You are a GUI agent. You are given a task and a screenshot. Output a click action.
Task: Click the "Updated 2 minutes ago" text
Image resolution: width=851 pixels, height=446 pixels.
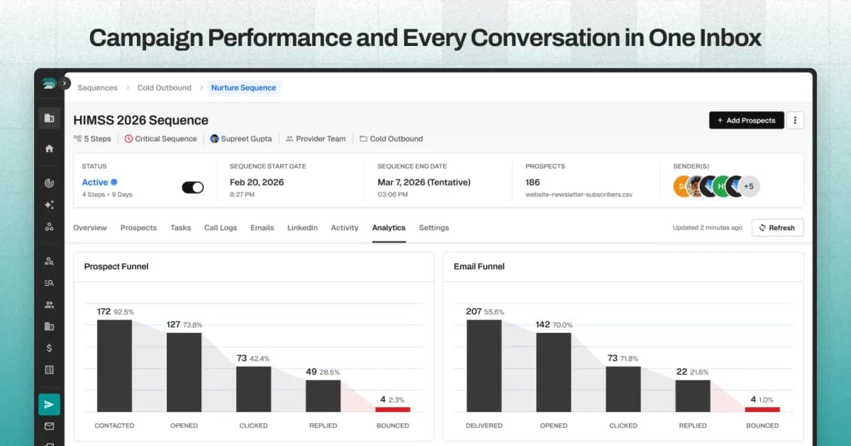tap(708, 228)
